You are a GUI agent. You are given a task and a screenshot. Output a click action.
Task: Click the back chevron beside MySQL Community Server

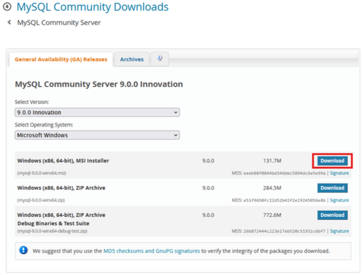9,22
